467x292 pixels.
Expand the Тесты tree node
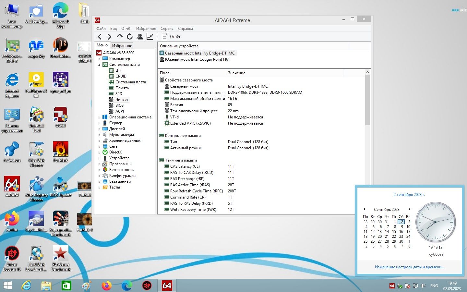coord(100,187)
